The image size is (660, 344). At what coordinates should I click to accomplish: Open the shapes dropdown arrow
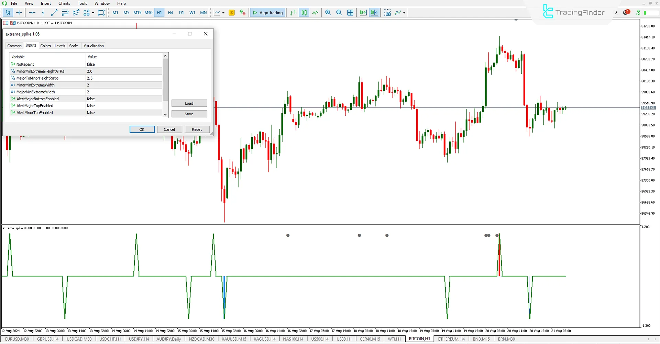click(92, 13)
